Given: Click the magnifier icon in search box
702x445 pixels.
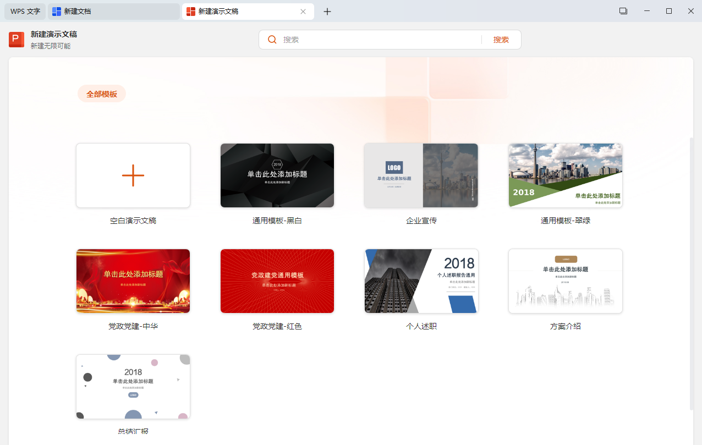Looking at the screenshot, I should tap(272, 40).
